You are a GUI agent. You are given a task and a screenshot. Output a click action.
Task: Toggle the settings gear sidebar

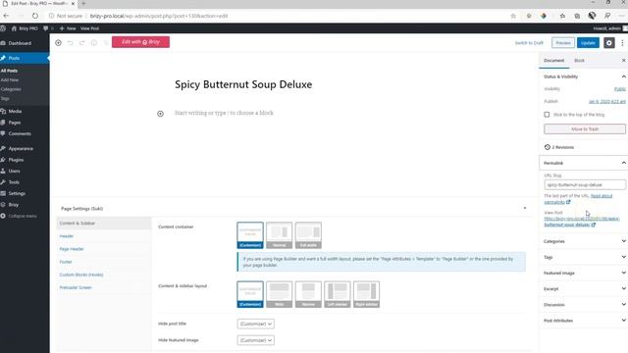click(609, 43)
